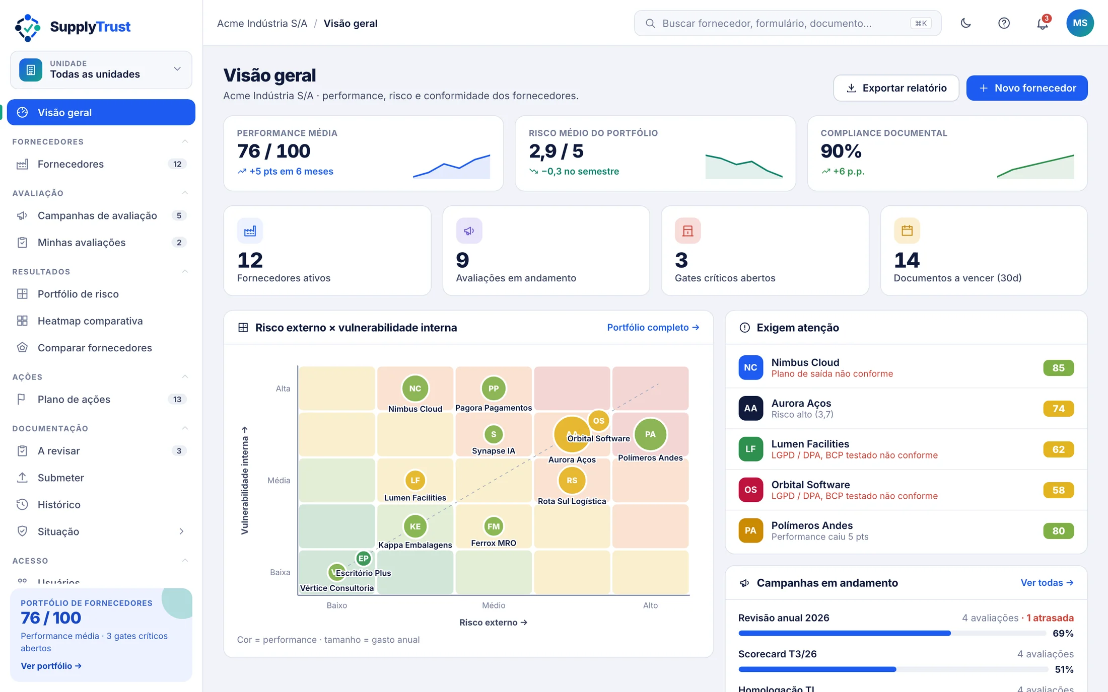Collapse the Fornecedores sidebar section
Viewport: 1108px width, 692px height.
(185, 141)
